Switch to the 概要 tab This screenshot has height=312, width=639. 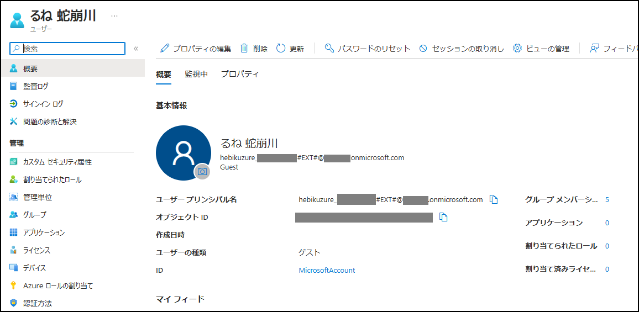click(x=164, y=75)
